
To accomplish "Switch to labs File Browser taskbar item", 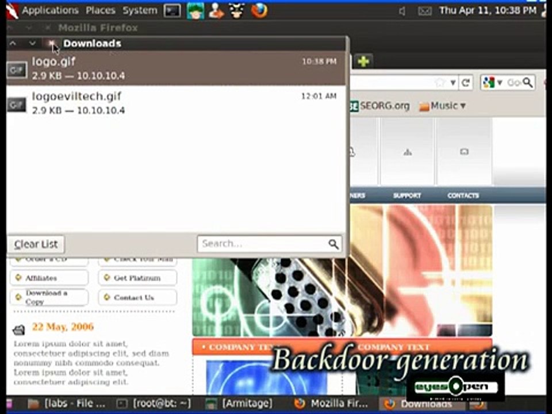I will tap(67, 404).
